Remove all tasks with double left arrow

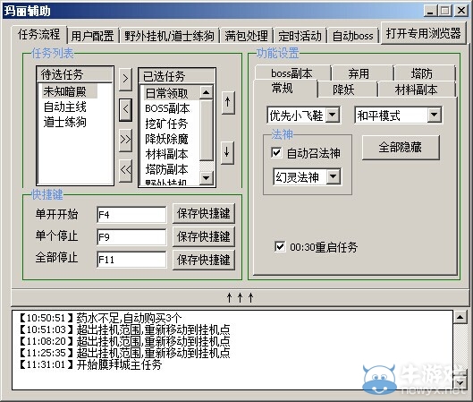[x=125, y=170]
